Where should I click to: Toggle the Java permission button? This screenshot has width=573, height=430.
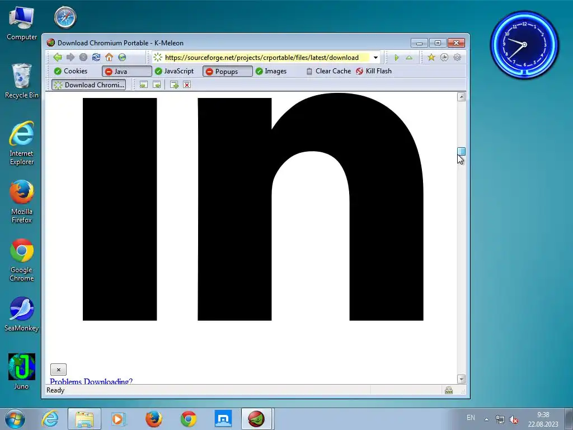tap(126, 71)
